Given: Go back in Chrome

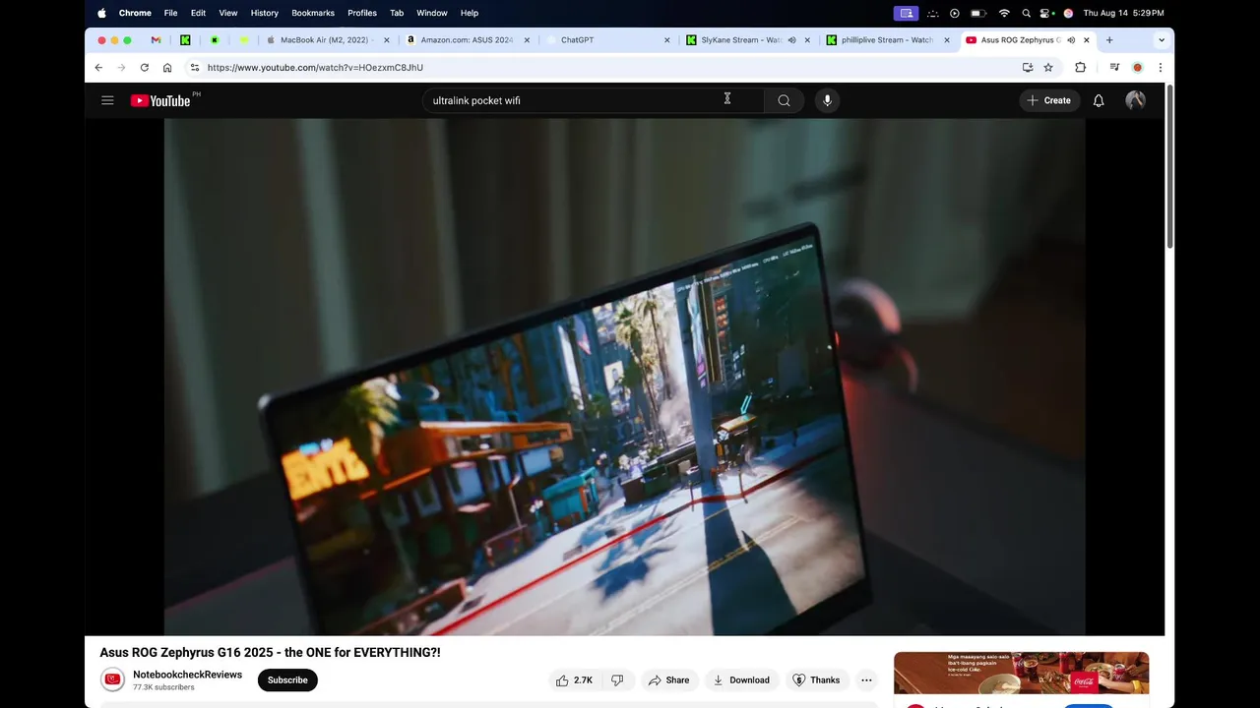Looking at the screenshot, I should coord(98,68).
